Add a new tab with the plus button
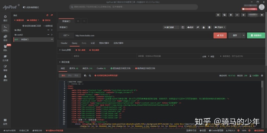 [78, 21]
